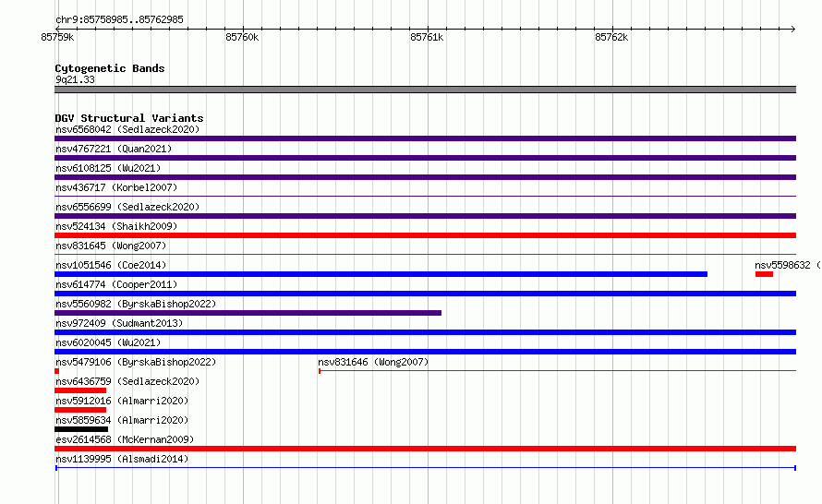Click the chr9:85758985..85762985 position label
Viewport: 822px width, 504px height.
click(119, 19)
